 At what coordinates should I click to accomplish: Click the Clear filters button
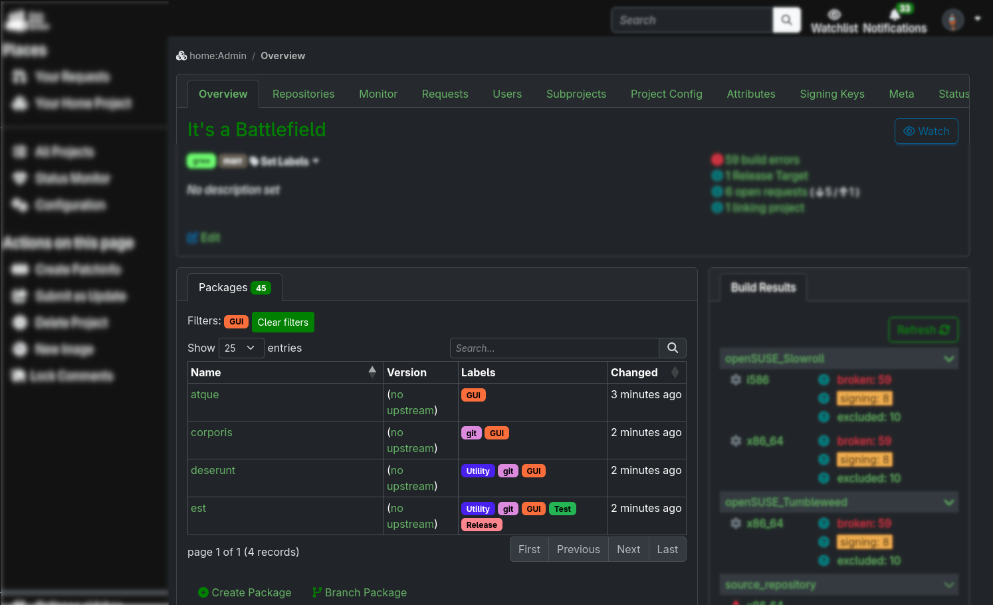pos(282,322)
